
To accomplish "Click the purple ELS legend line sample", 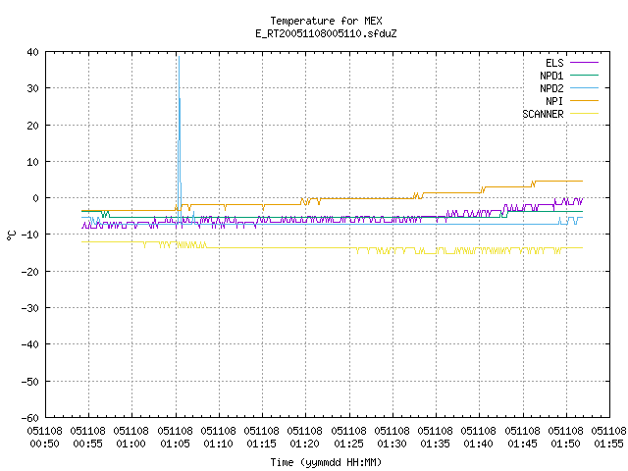I will [x=584, y=63].
